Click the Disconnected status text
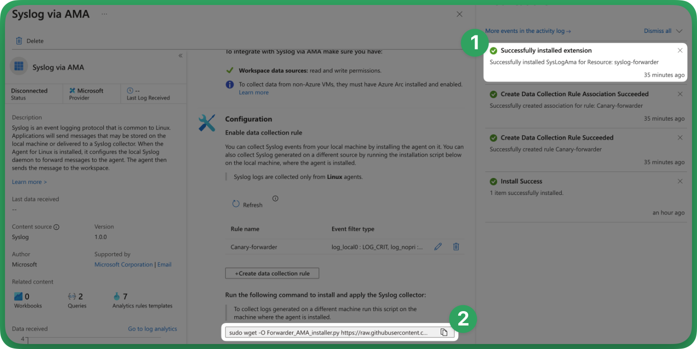Screen dimensions: 697x349 29,91
